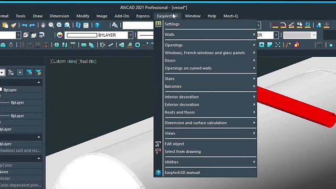Open the layer list dropdown arrow at left
This screenshot has width=336, height=189.
point(18,35)
